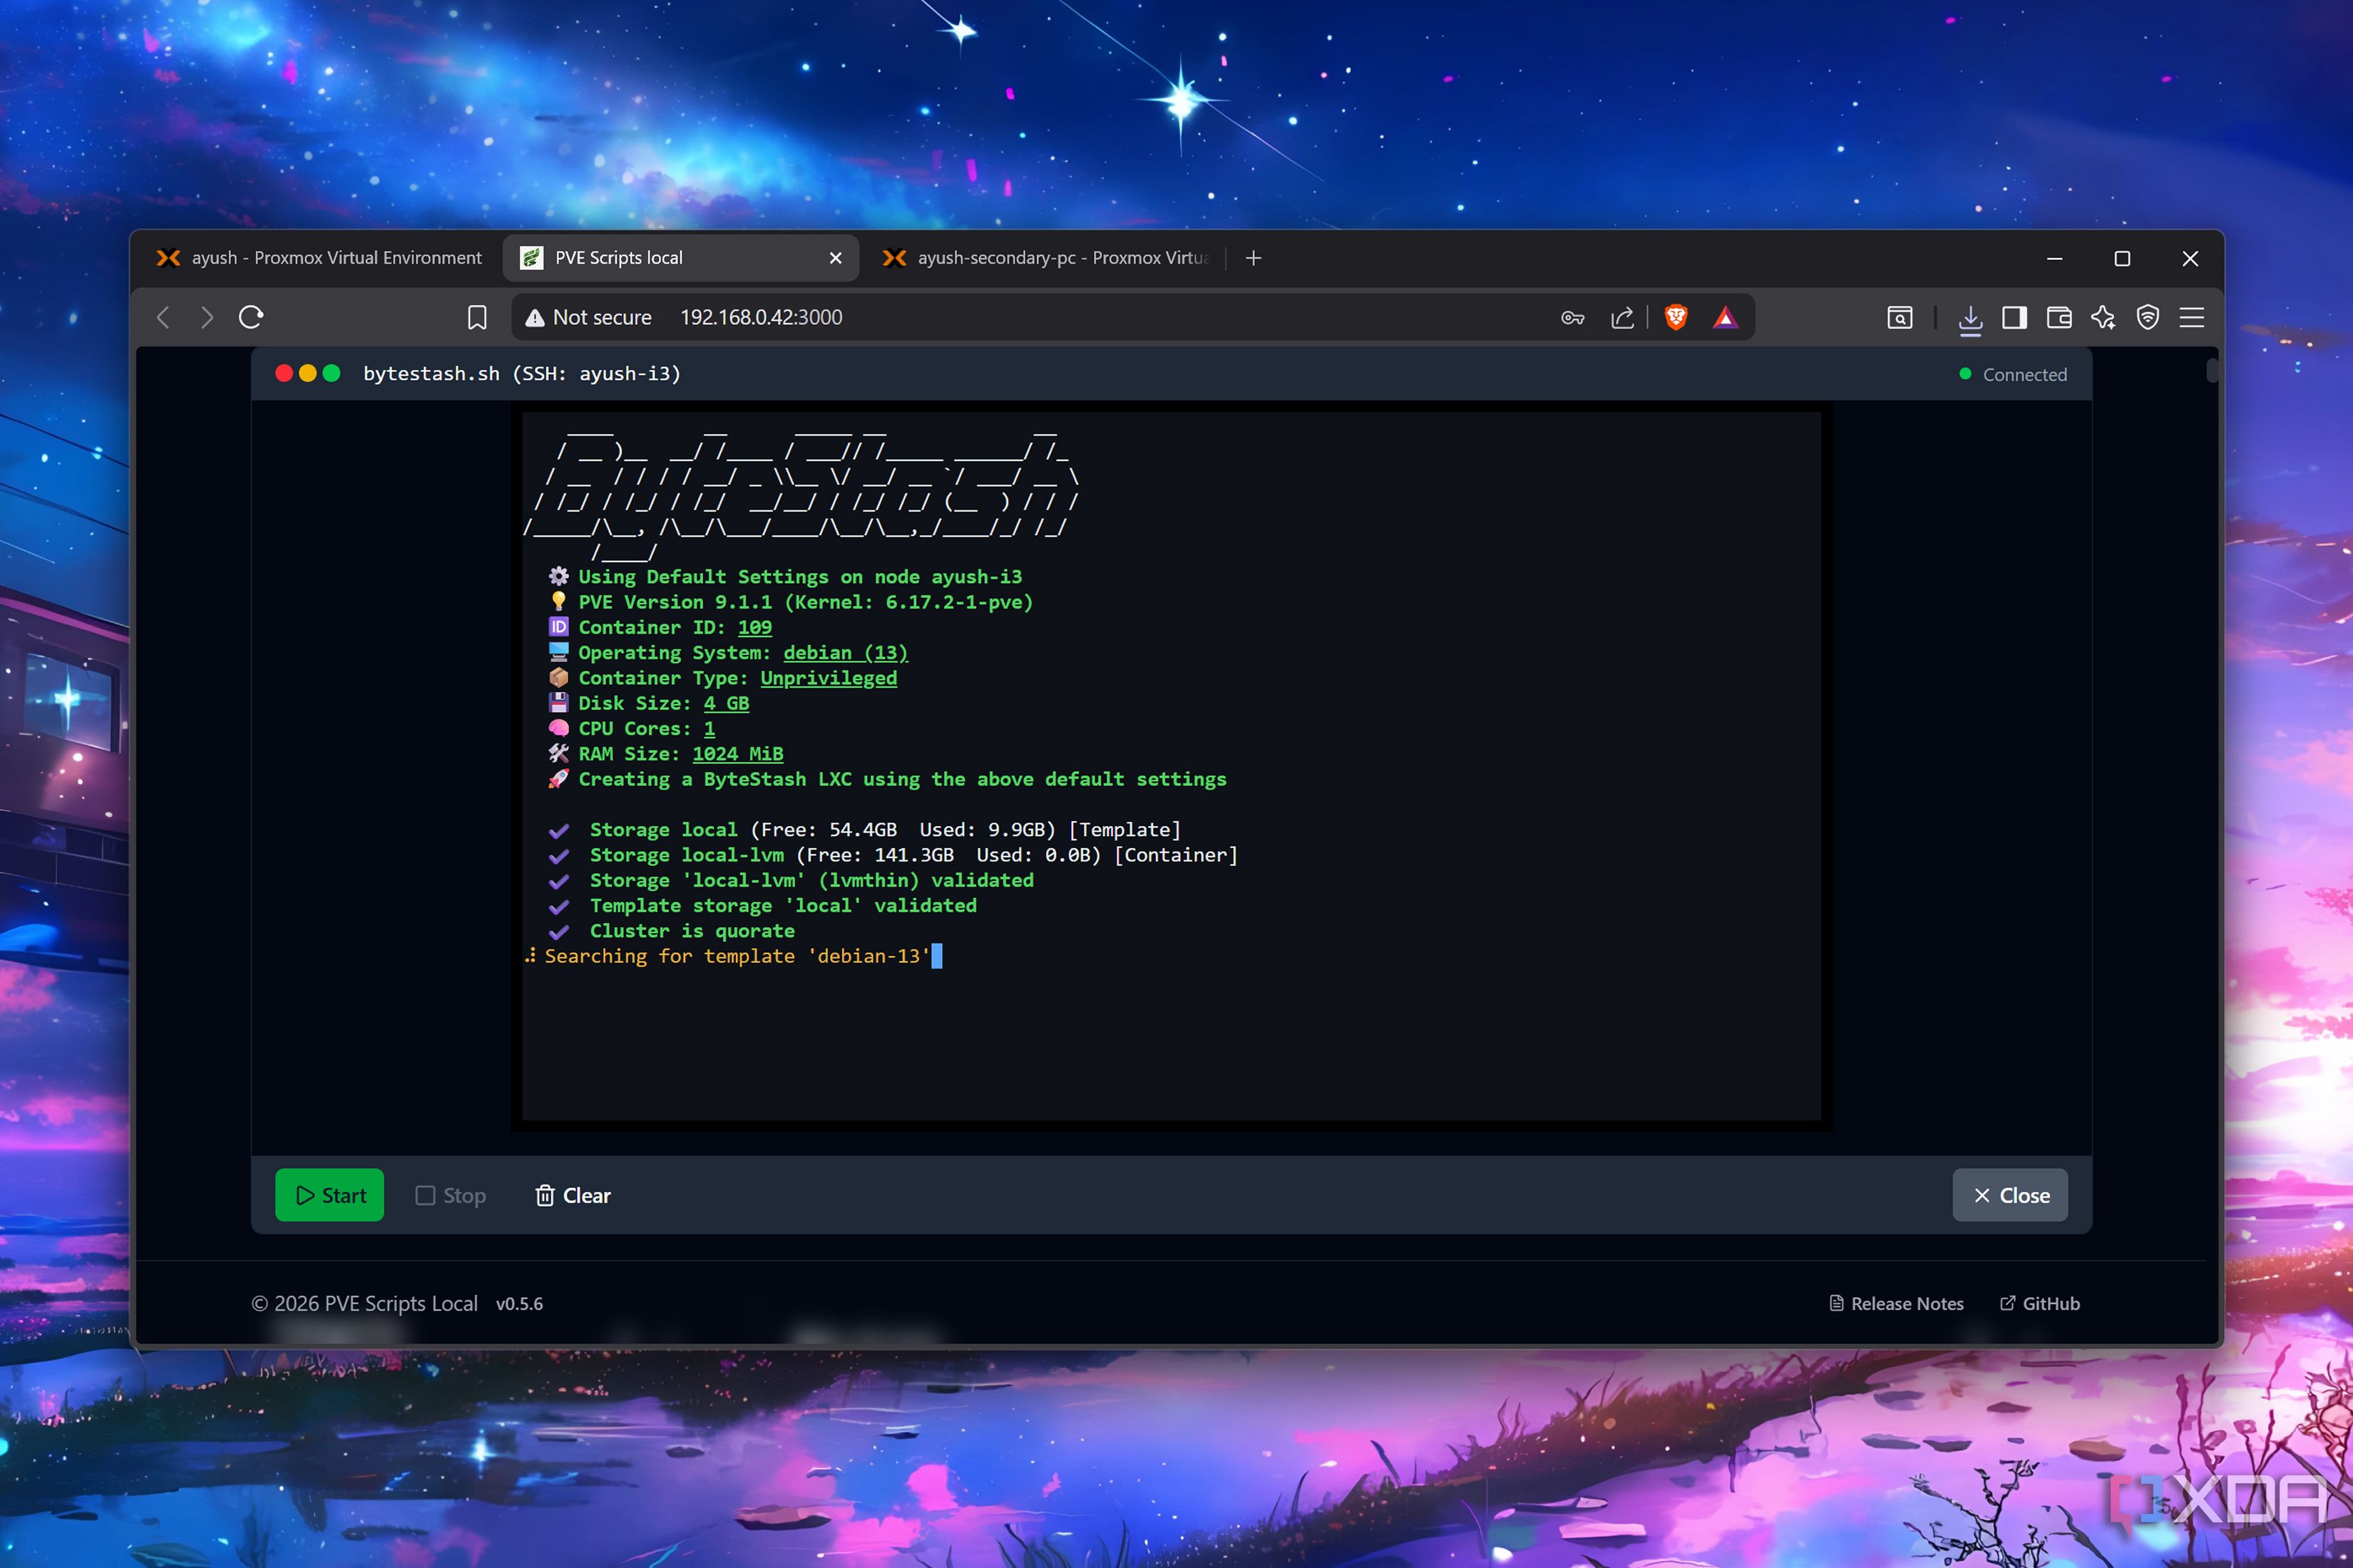Bookmark this page with the bookmark icon
2353x1568 pixels.
477,318
